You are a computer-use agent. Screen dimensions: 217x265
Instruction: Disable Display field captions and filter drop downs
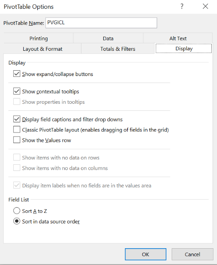tap(17, 119)
